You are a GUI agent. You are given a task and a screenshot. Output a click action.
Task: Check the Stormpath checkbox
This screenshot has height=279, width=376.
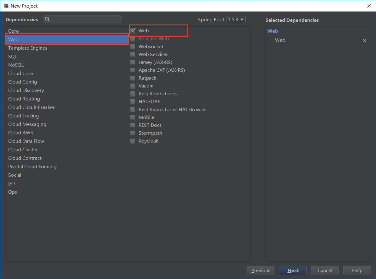pyautogui.click(x=133, y=133)
